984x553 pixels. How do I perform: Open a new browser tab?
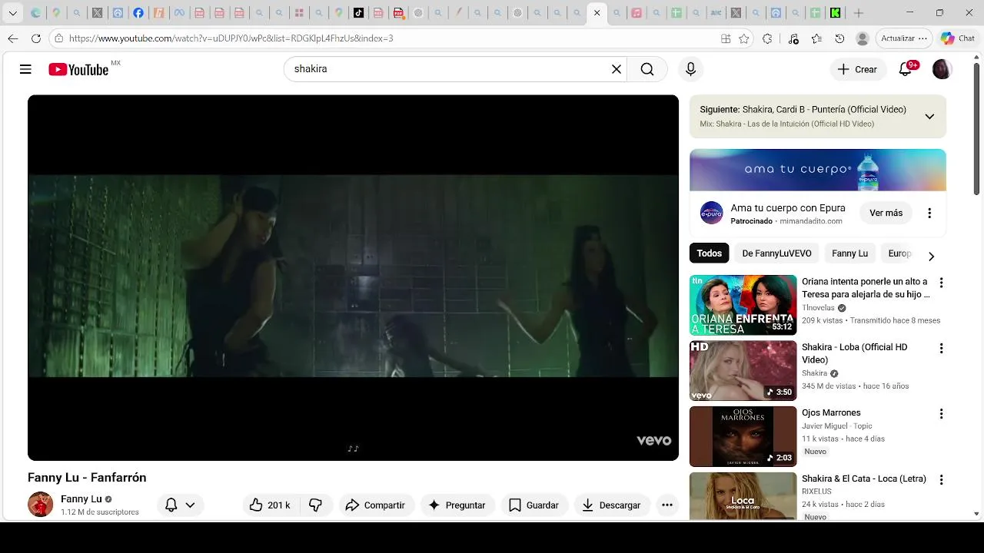(859, 13)
